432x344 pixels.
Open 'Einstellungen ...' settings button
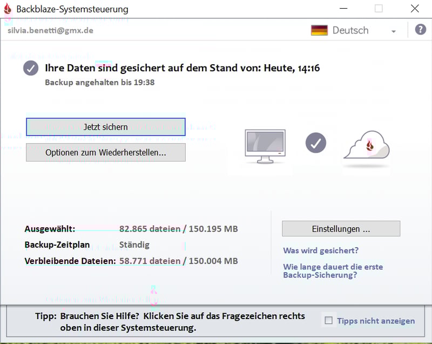(x=341, y=229)
